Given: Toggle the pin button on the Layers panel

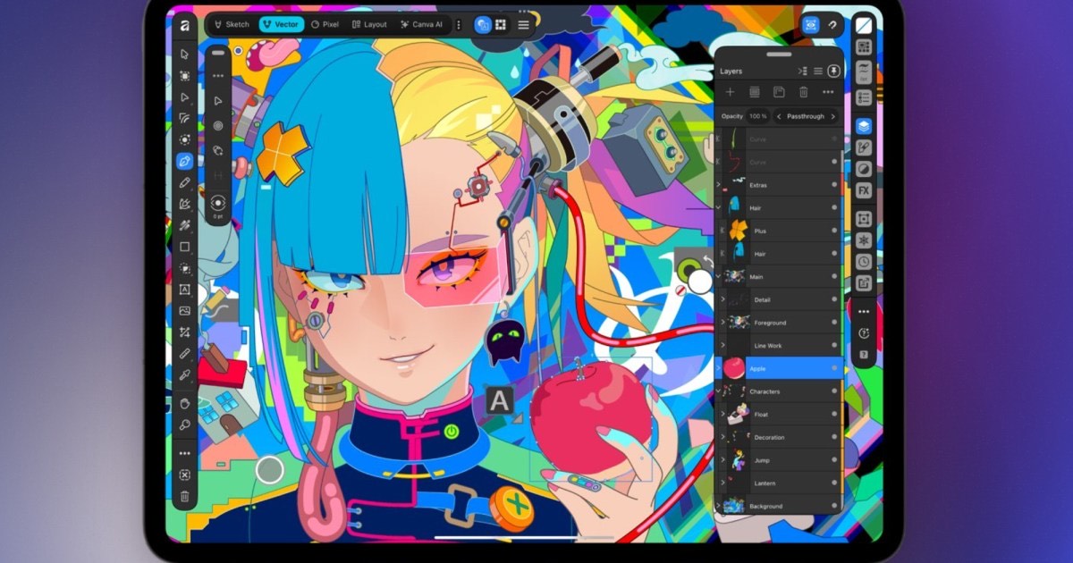Looking at the screenshot, I should point(835,71).
